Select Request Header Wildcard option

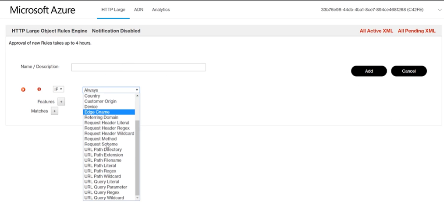[x=109, y=133]
